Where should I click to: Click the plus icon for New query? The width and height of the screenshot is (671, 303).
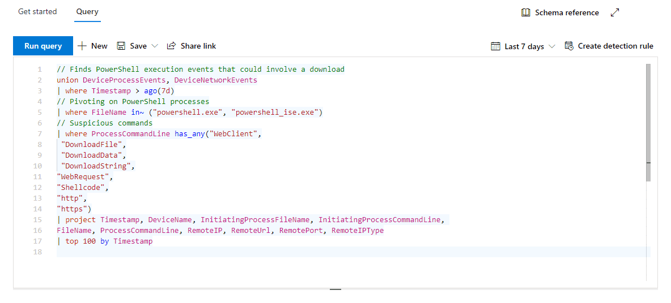82,46
